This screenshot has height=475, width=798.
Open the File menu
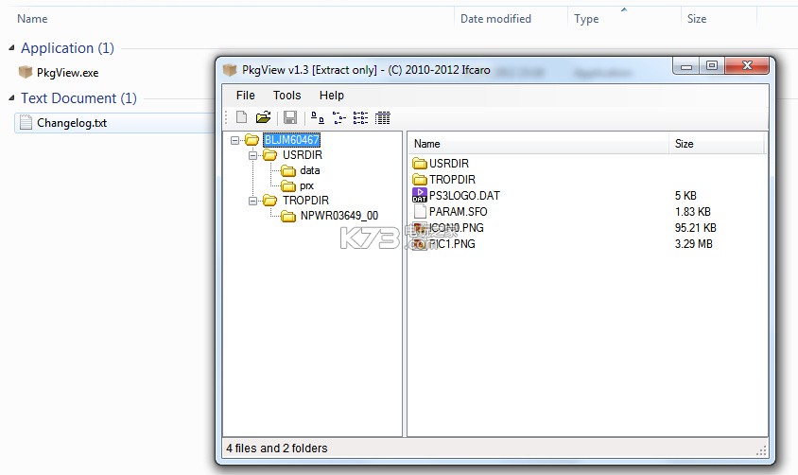245,96
